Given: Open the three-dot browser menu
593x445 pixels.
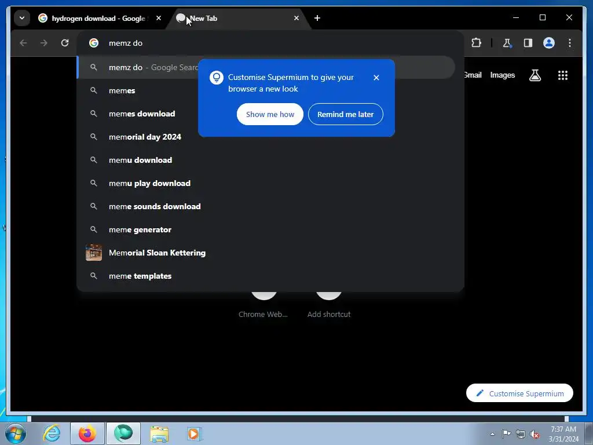Looking at the screenshot, I should pyautogui.click(x=570, y=43).
